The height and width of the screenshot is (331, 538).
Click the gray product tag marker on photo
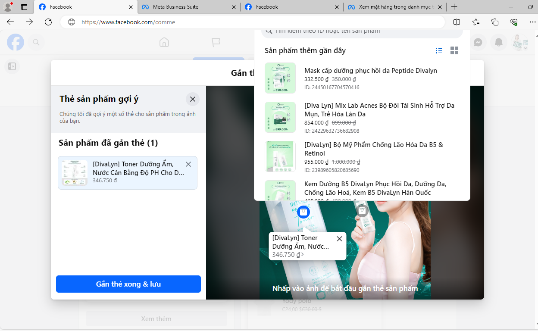pyautogui.click(x=362, y=210)
